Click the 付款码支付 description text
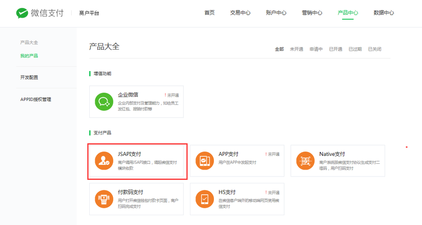The height and width of the screenshot is (225, 422). 148,203
